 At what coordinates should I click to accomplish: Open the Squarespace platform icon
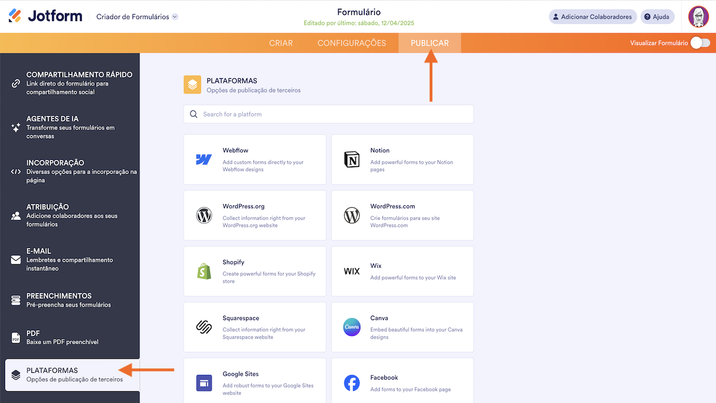click(204, 327)
